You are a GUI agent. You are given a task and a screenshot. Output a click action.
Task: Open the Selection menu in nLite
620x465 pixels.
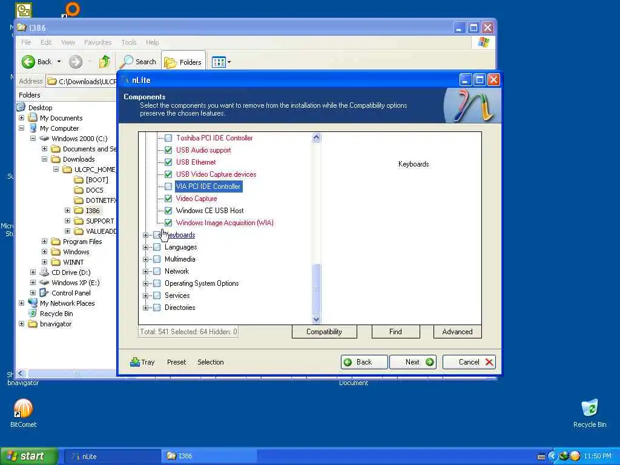point(210,362)
